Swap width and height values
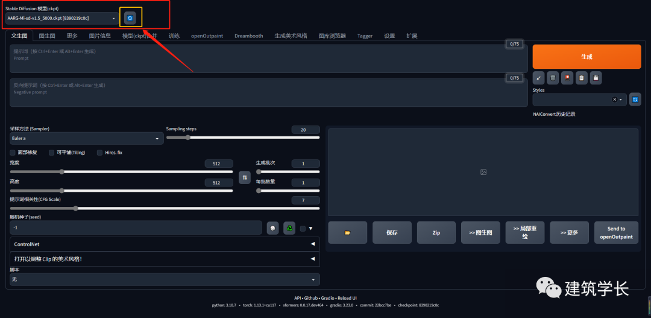The image size is (651, 318). coord(245,177)
